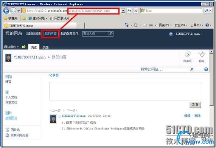The image size is (216, 148).
Task: Open the 工具(O) menu
Action: coord(197,25)
